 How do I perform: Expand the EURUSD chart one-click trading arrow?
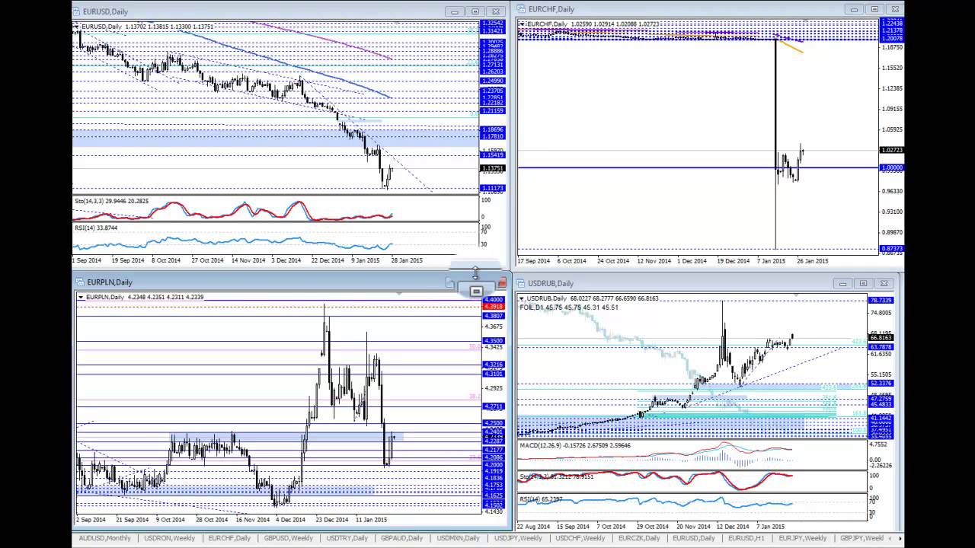tap(76, 27)
